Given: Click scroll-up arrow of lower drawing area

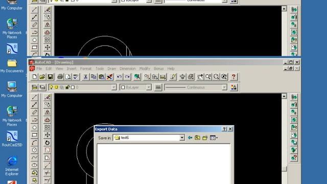Looking at the screenshot, I should tap(284, 96).
